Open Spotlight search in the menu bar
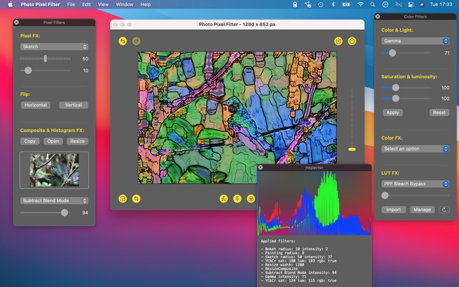 (x=372, y=5)
